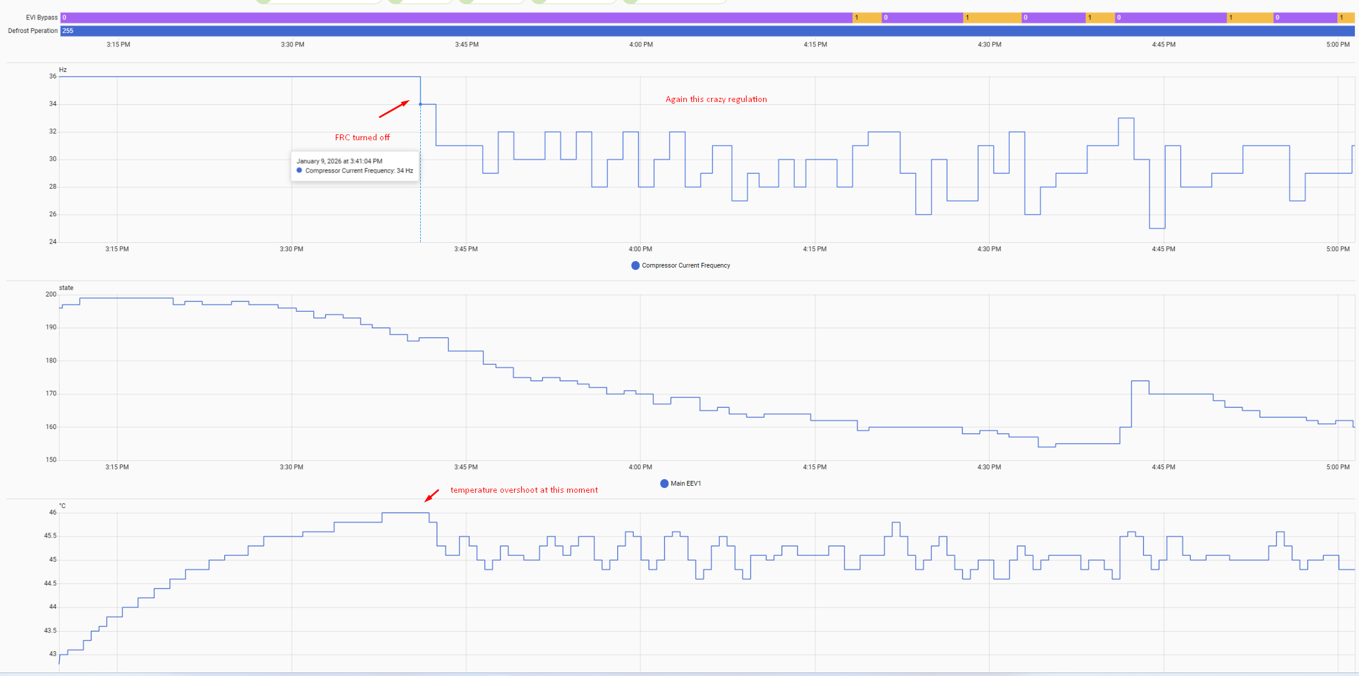
Task: Toggle Main EEV1 series via legend label
Action: 686,484
